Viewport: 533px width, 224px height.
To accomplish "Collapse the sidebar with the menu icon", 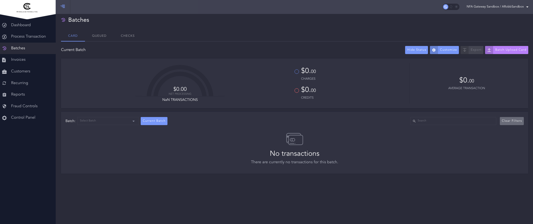I will 63,6.
